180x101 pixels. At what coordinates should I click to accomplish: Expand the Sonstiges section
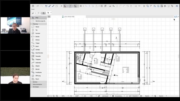coord(39,87)
